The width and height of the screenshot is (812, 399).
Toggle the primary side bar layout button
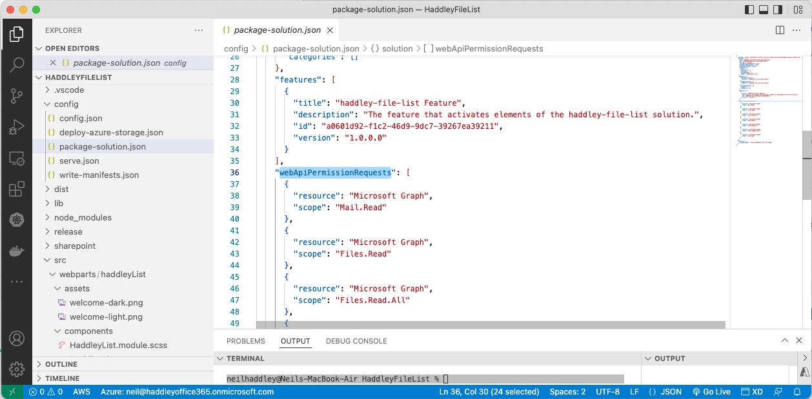coord(749,10)
